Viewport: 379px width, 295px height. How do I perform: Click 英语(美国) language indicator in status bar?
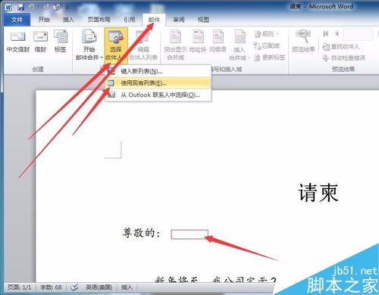[99, 287]
